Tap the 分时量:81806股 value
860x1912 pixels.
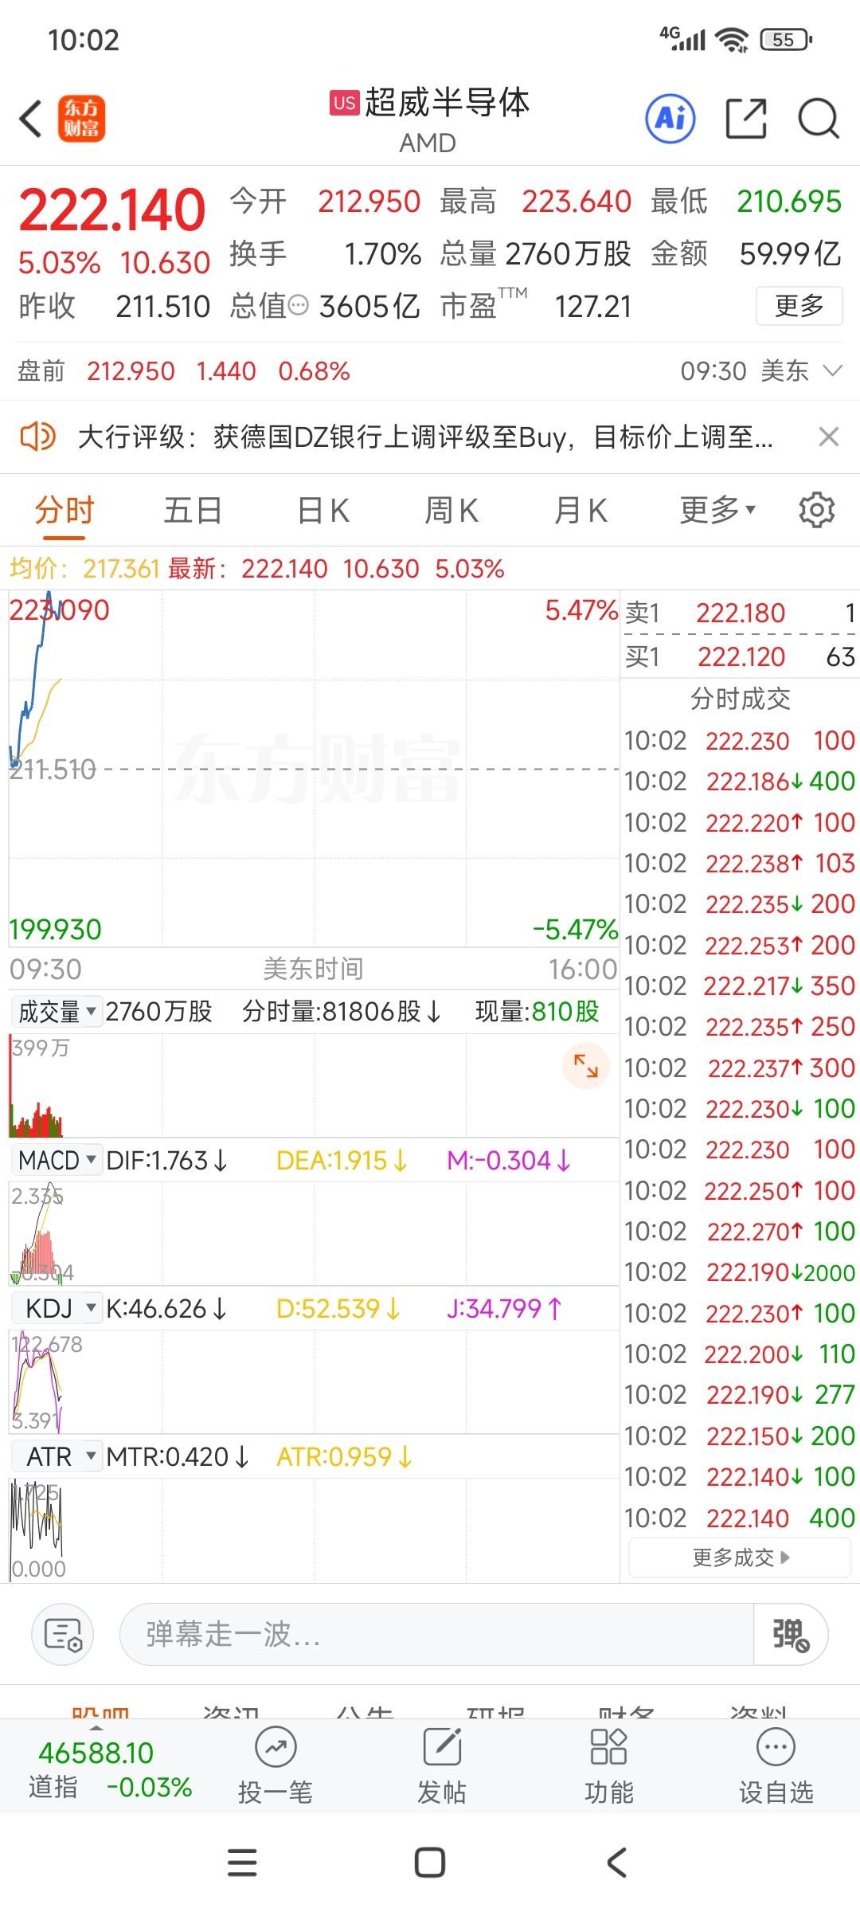tap(342, 1012)
